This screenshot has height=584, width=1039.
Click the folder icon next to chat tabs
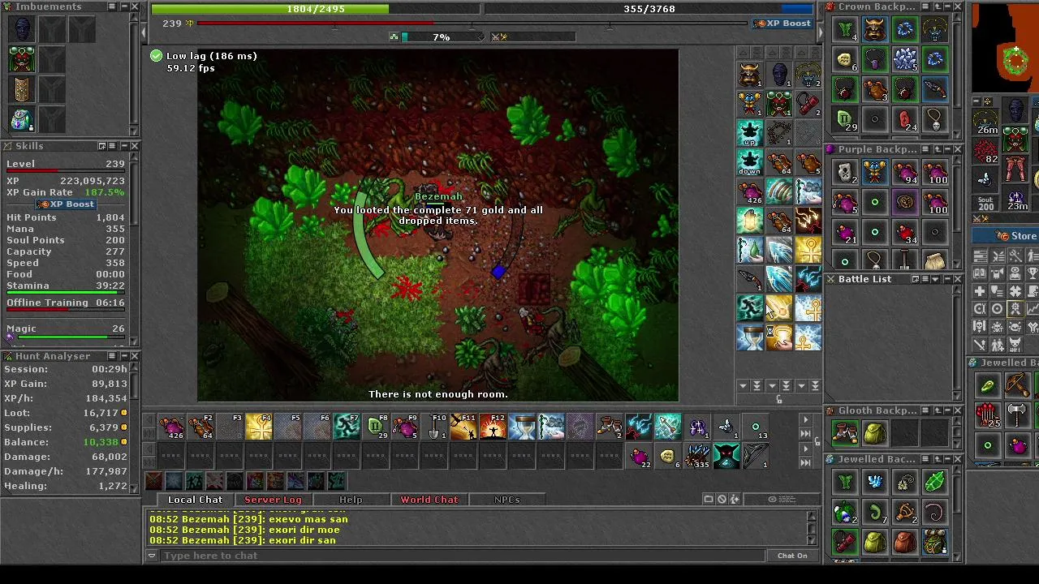[x=709, y=500]
